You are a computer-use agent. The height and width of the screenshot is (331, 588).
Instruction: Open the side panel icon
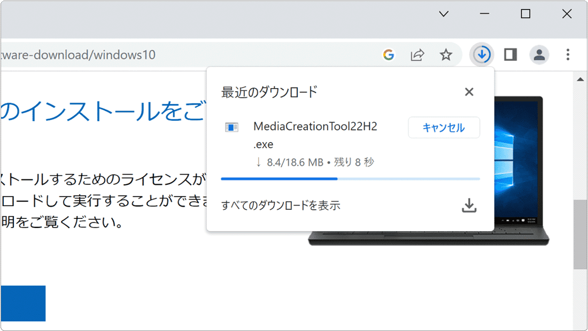pos(510,54)
